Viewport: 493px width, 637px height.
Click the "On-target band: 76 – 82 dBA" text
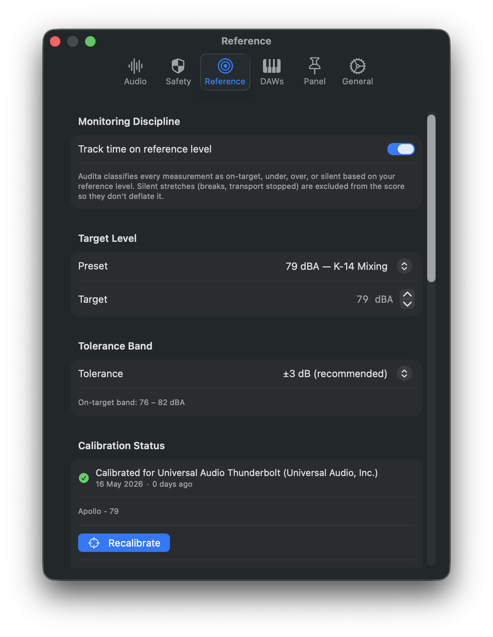click(x=131, y=402)
